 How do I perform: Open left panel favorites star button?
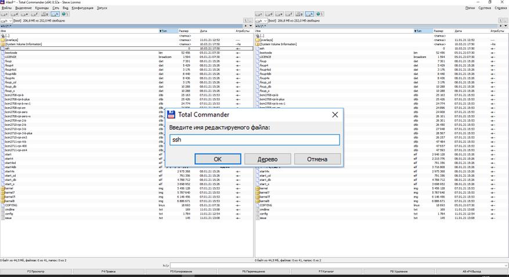point(246,25)
